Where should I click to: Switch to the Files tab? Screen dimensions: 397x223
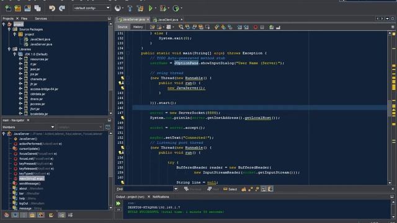coord(24,19)
